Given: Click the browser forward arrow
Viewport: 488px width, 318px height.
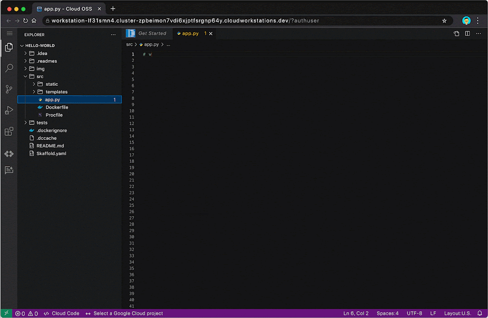Looking at the screenshot, I should click(x=17, y=21).
